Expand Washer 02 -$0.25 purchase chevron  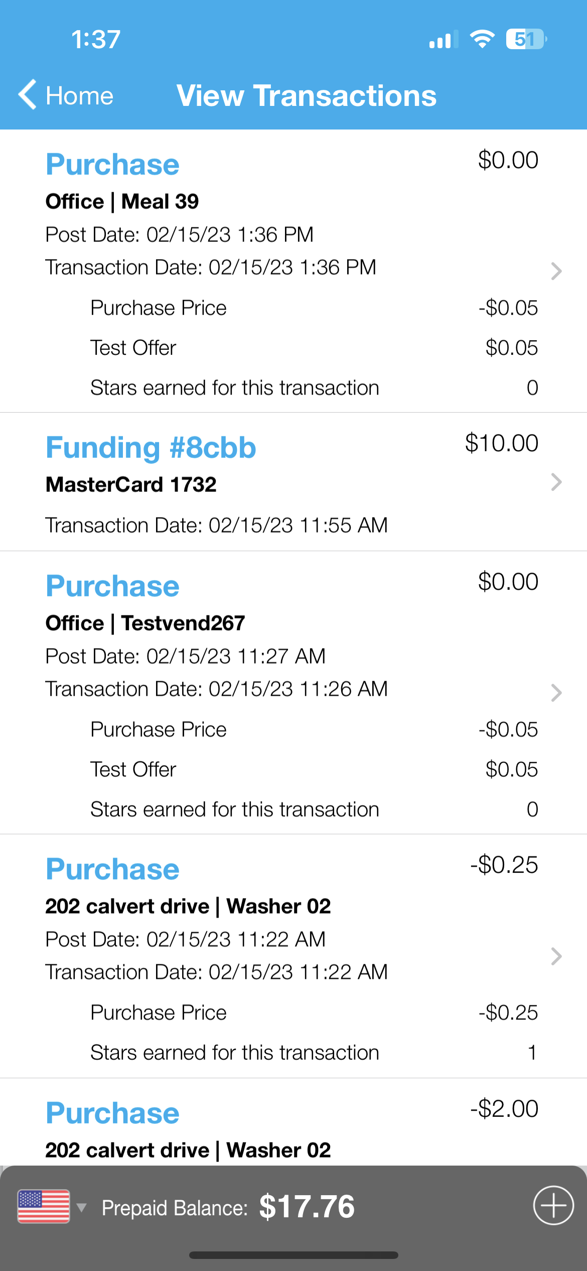point(556,956)
